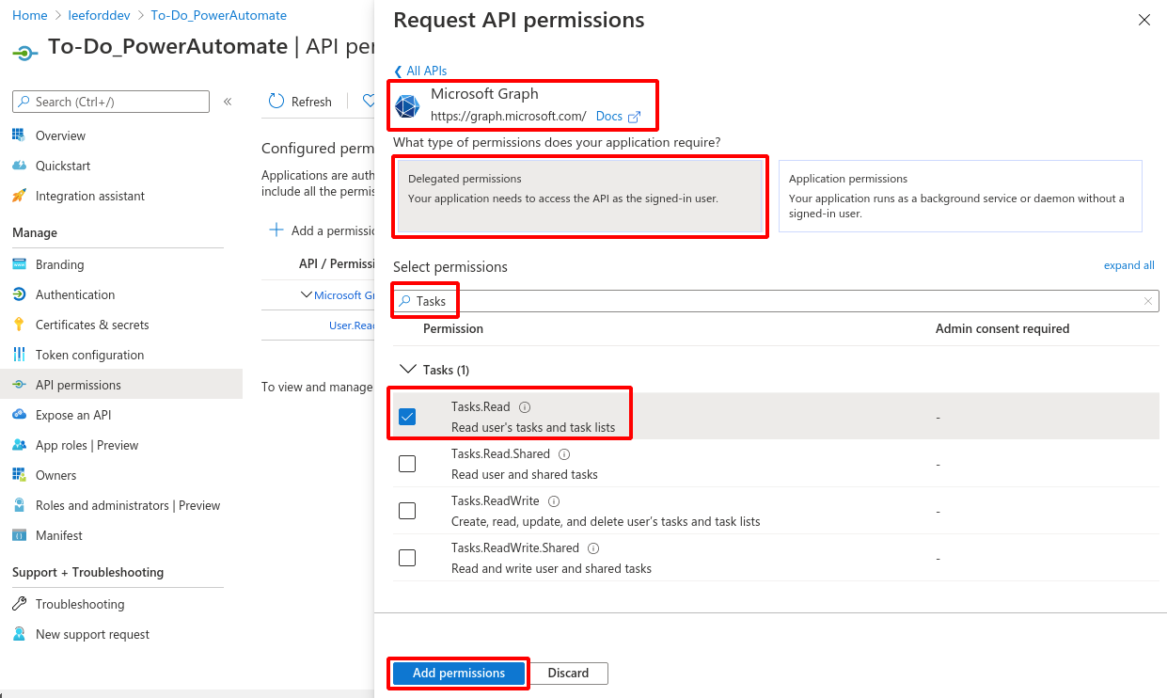Image resolution: width=1167 pixels, height=698 pixels.
Task: Click Home in the breadcrumb
Action: point(30,15)
